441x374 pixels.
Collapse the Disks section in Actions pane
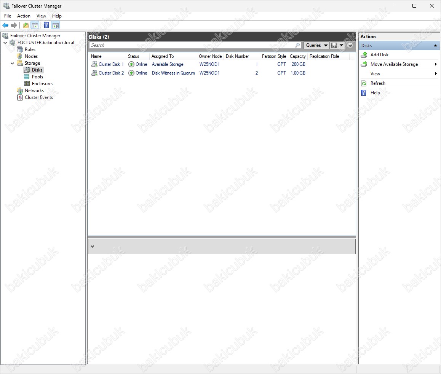tap(435, 46)
